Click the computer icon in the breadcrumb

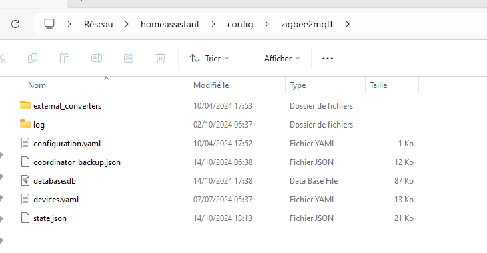[49, 24]
